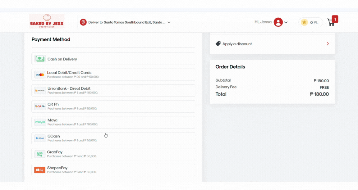Click the Baked by Jess logo
The image size is (358, 190).
coord(47,21)
